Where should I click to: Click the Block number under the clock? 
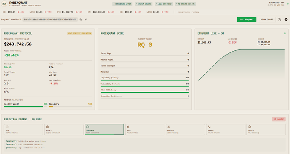coord(276,6)
